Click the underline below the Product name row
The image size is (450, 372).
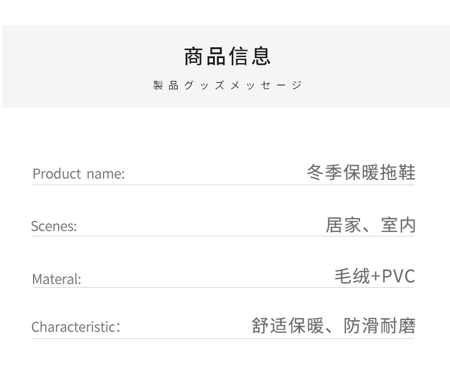[x=223, y=185]
